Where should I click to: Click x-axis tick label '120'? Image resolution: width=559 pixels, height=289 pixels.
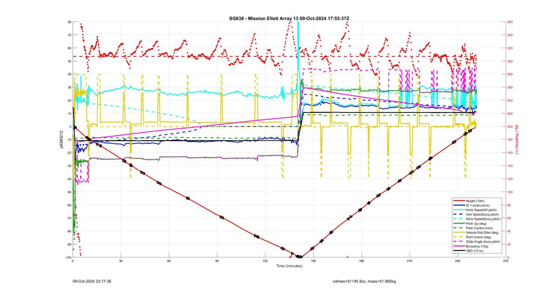click(x=265, y=261)
